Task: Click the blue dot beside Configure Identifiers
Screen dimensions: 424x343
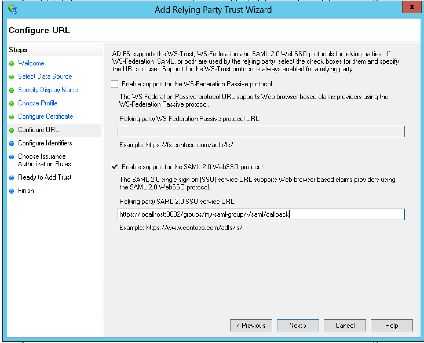Action: tap(12, 143)
